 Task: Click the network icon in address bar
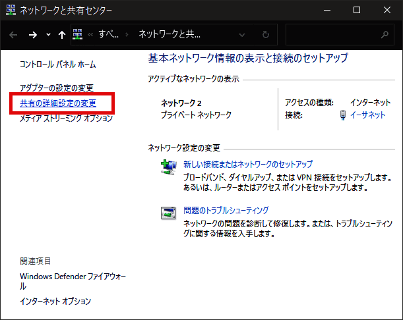[78, 34]
